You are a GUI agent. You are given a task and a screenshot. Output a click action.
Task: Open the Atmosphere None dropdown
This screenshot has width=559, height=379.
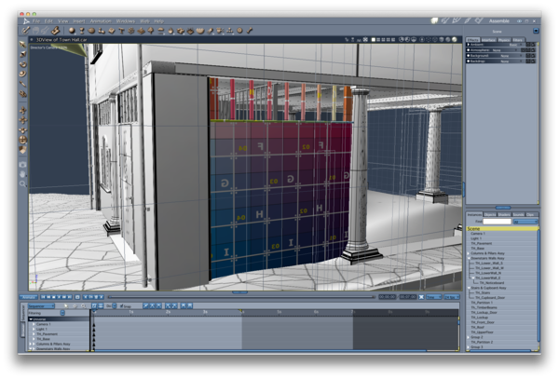coord(505,50)
